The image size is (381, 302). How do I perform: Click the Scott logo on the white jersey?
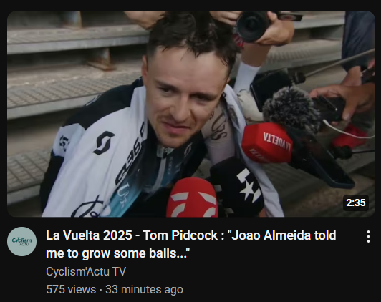[104, 142]
